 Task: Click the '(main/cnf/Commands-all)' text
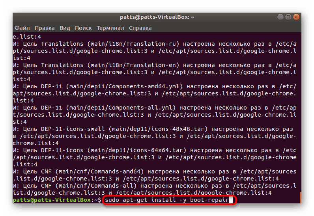pyautogui.click(x=96, y=186)
